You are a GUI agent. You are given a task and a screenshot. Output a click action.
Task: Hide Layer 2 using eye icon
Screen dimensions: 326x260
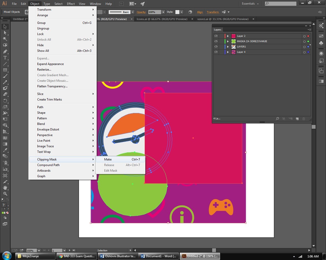click(x=216, y=36)
